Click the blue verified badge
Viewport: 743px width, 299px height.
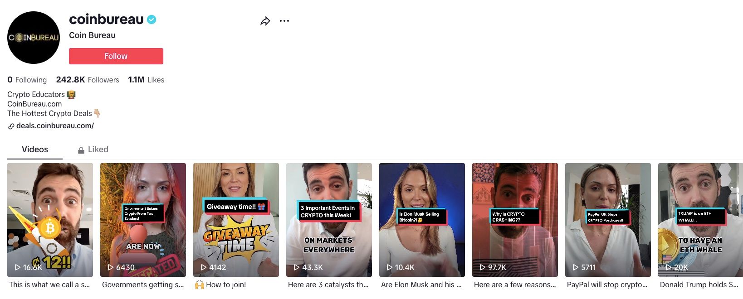pos(152,19)
